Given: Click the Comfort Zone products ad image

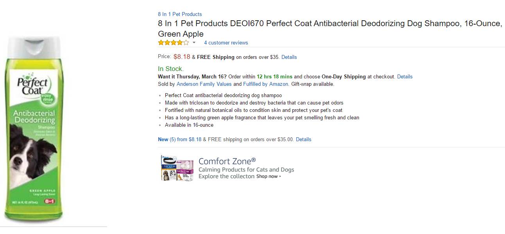Looking at the screenshot, I should coord(177,168).
